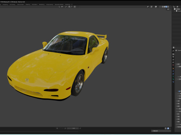Switch viewport to rendered shading
181x135 pixels.
pos(168,7)
